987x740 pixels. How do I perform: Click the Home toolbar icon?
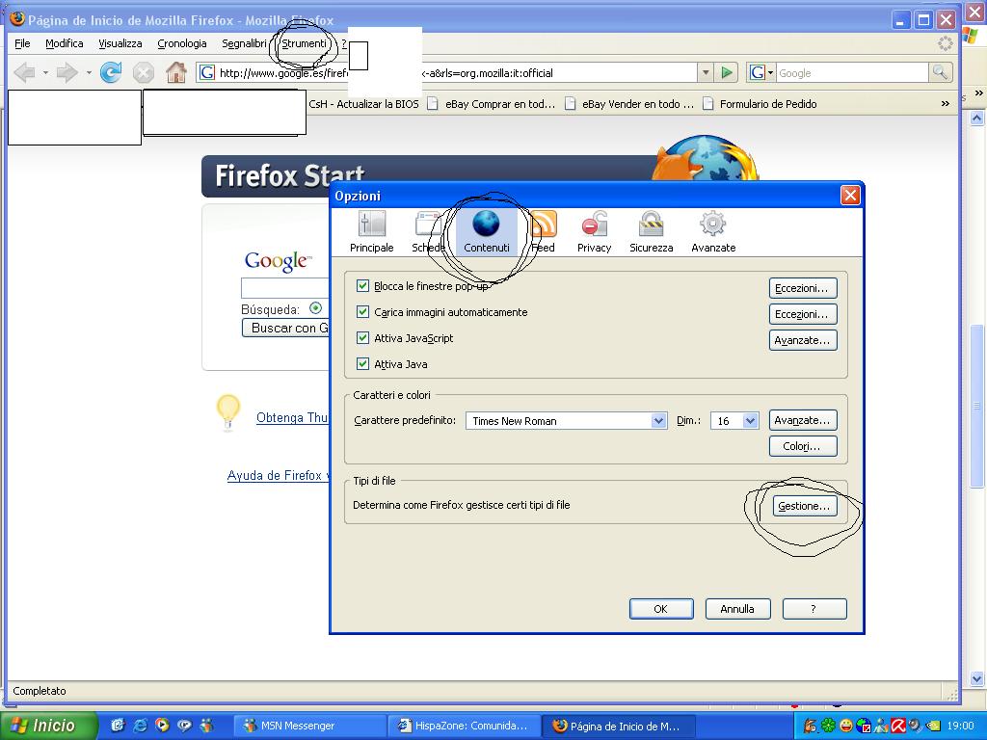[x=175, y=72]
